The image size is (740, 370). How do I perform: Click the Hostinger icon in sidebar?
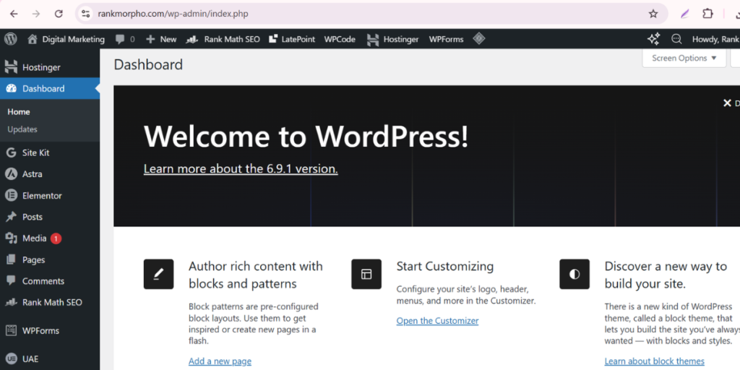pos(11,67)
